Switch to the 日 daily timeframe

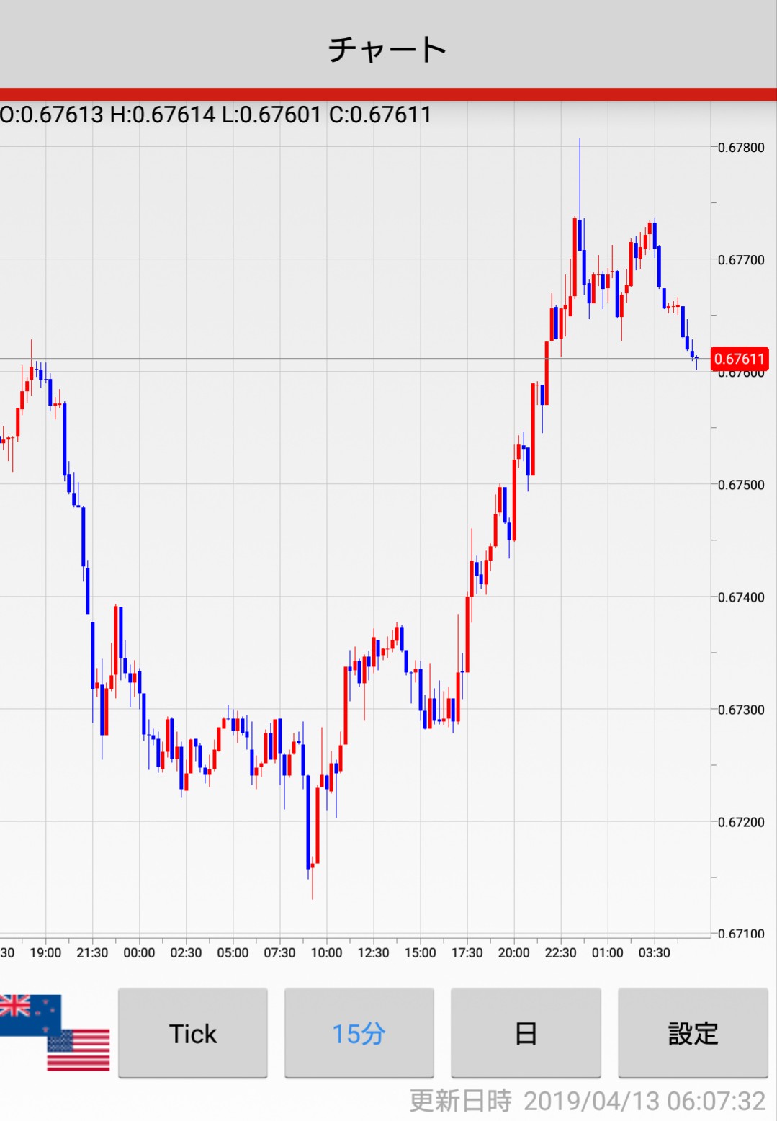tap(526, 1033)
